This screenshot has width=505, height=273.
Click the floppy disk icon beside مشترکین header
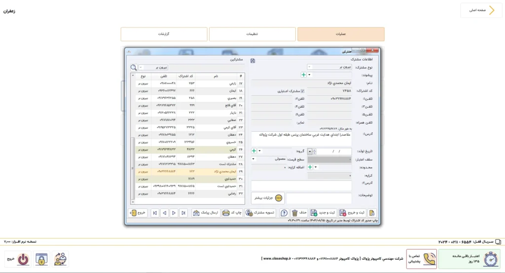point(253,61)
